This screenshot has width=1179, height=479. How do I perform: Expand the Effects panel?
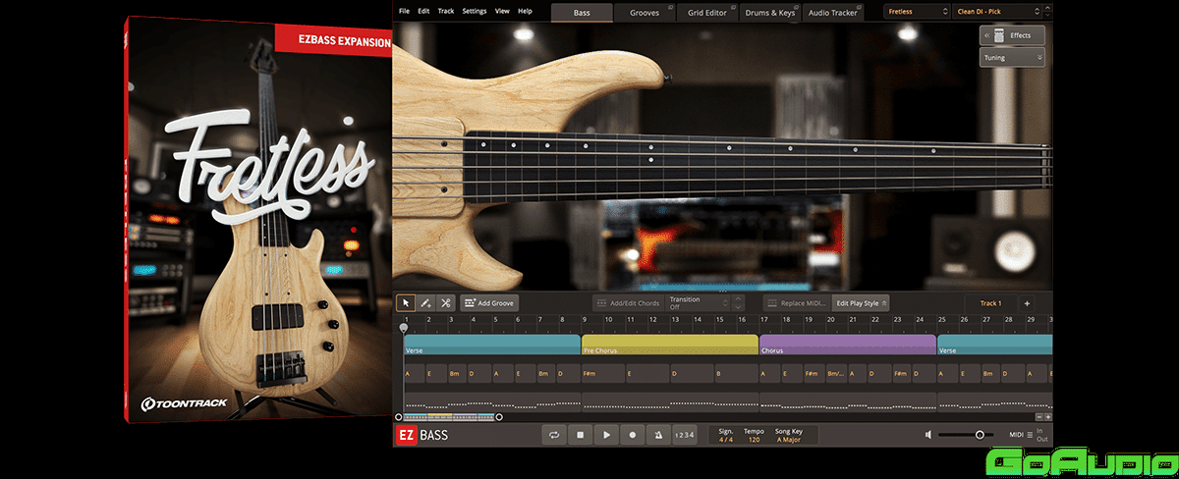(1012, 35)
